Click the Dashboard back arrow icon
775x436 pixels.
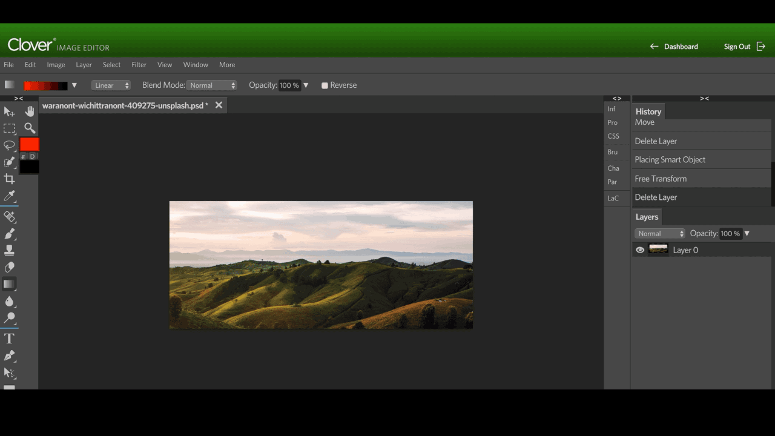pyautogui.click(x=654, y=46)
